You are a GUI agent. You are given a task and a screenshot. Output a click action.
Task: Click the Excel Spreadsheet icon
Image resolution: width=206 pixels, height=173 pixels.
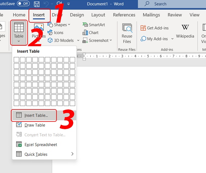click(x=19, y=144)
